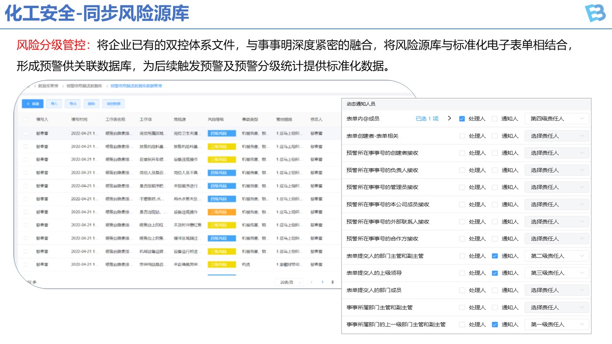
Task: Uncheck 通知人 for 表单提交人的上级领导 row
Action: 495,273
